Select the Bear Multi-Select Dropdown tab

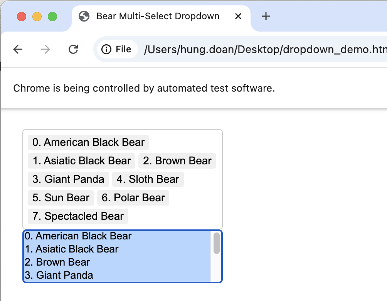(158, 16)
